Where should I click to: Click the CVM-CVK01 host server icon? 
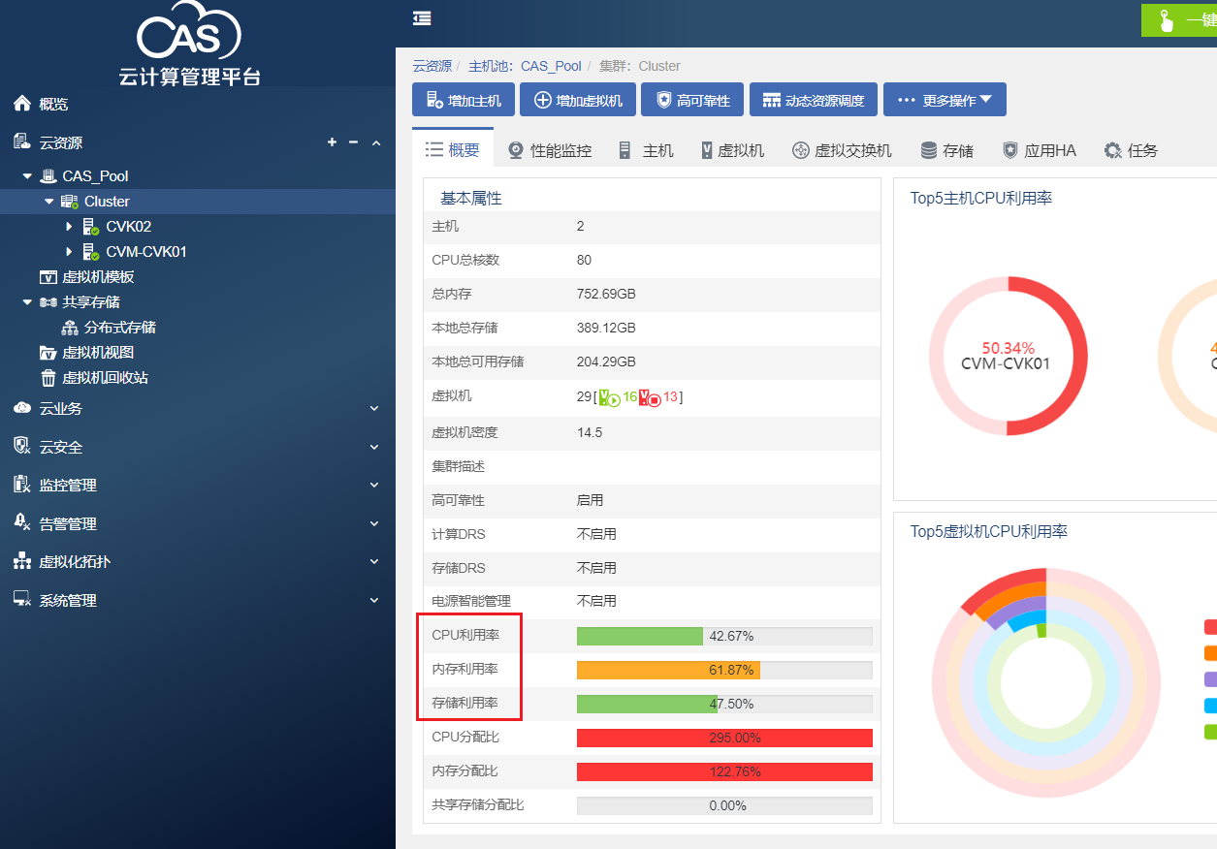91,252
